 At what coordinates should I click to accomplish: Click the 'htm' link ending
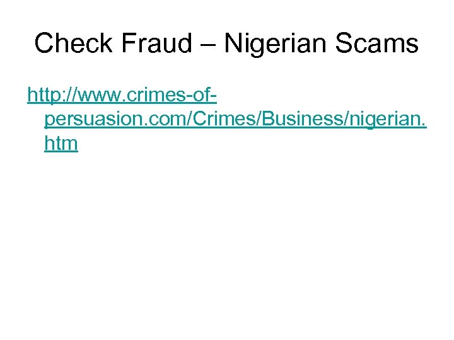61,144
